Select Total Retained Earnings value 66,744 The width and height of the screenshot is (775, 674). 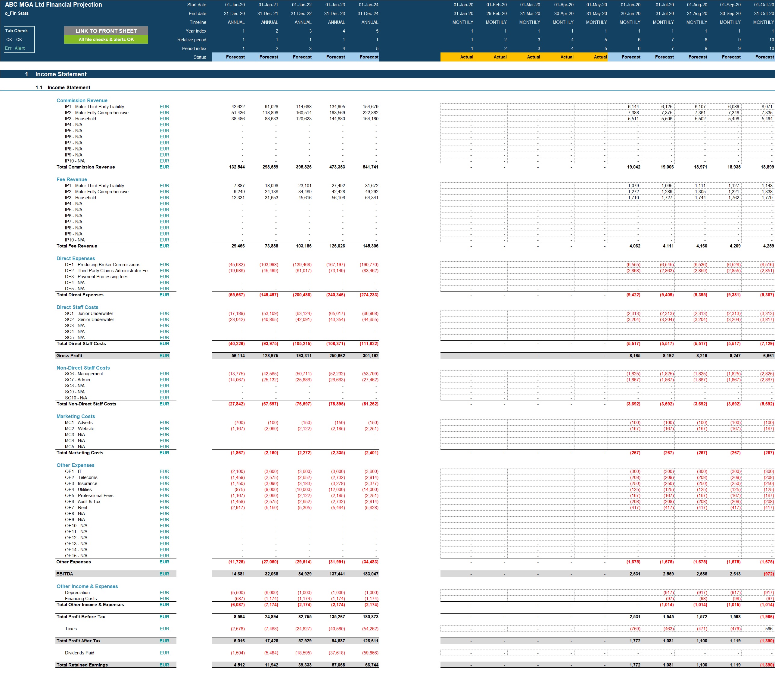pos(372,665)
